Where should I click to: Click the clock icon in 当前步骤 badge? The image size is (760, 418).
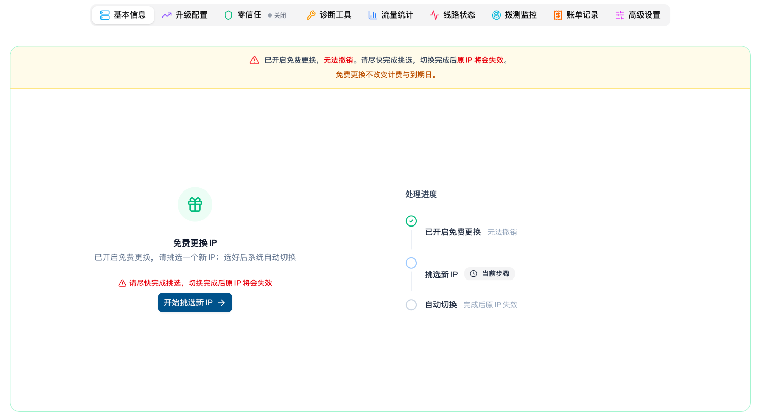coord(474,274)
